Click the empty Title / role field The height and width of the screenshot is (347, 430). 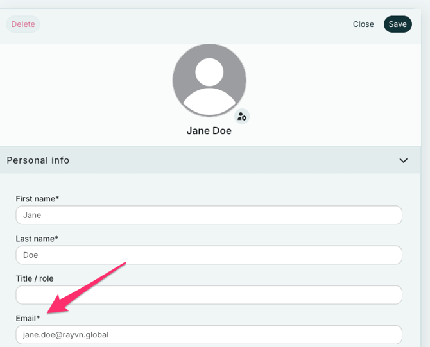click(209, 294)
